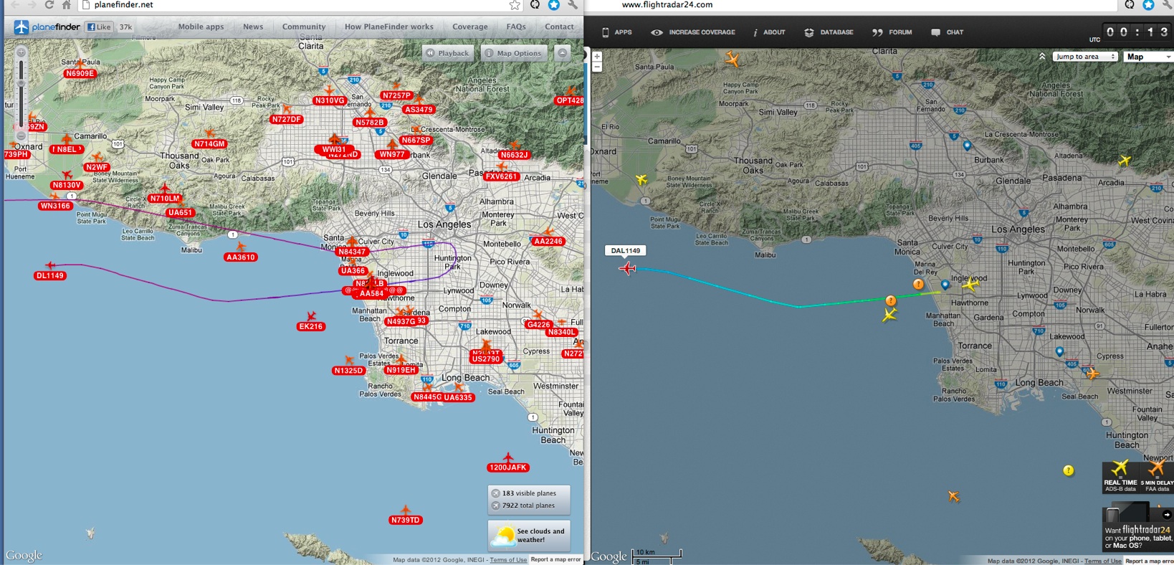
Task: Select the AA3610 aircraft icon
Action: 241,247
